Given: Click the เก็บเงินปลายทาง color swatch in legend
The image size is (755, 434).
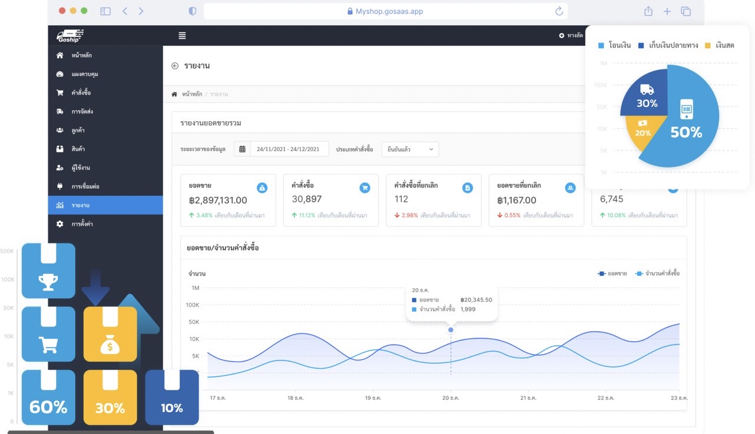Looking at the screenshot, I should 642,45.
